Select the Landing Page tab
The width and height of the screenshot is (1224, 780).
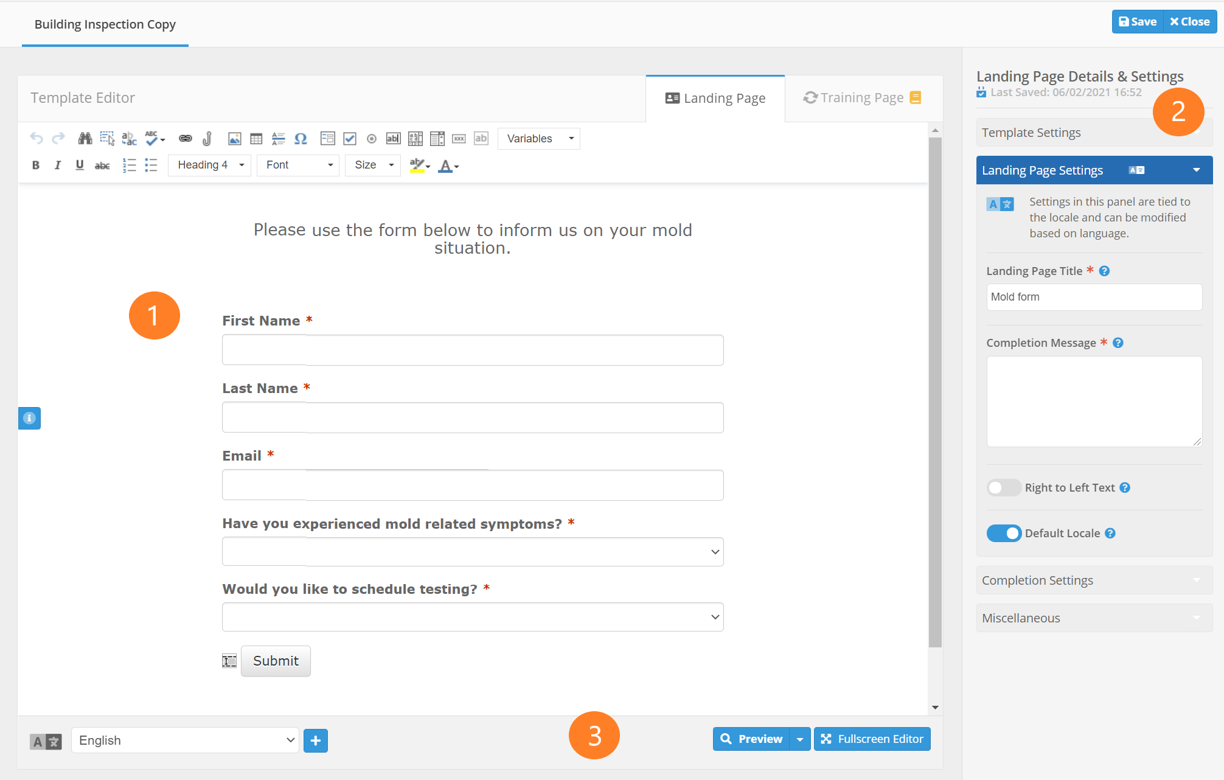click(x=715, y=99)
